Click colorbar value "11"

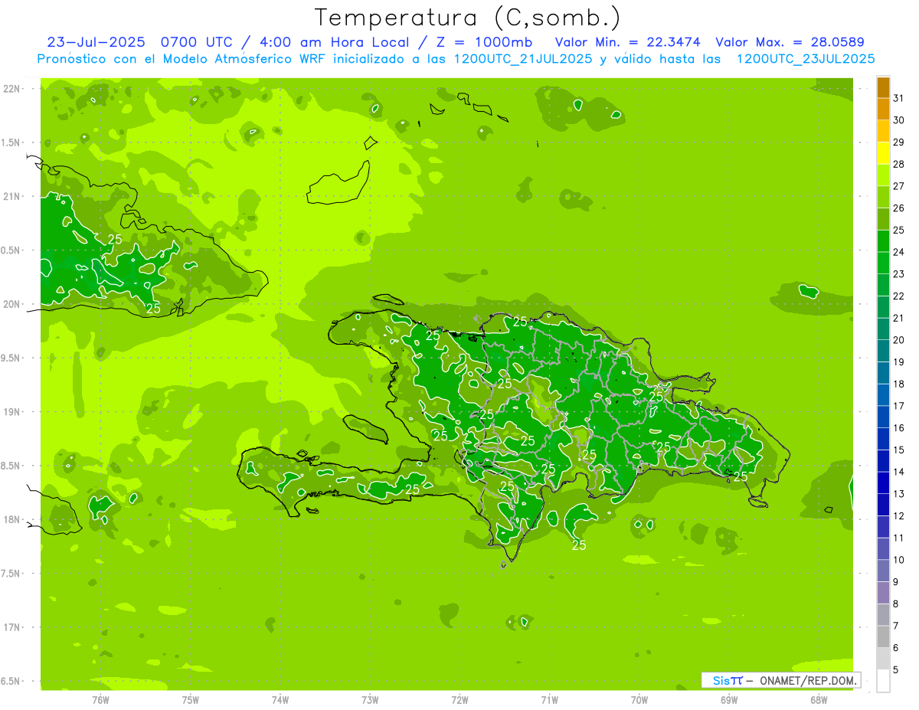[x=899, y=538]
